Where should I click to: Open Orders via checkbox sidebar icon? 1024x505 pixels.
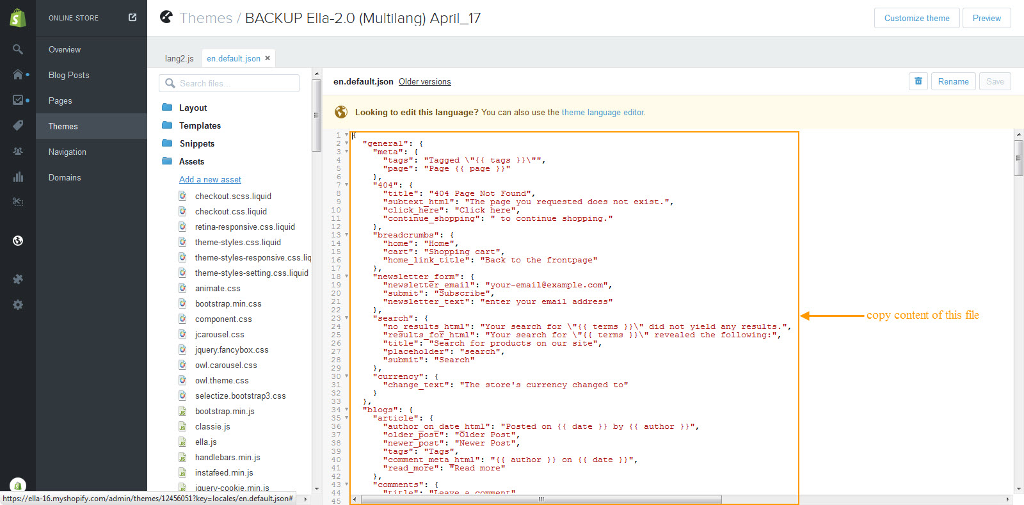[x=18, y=100]
